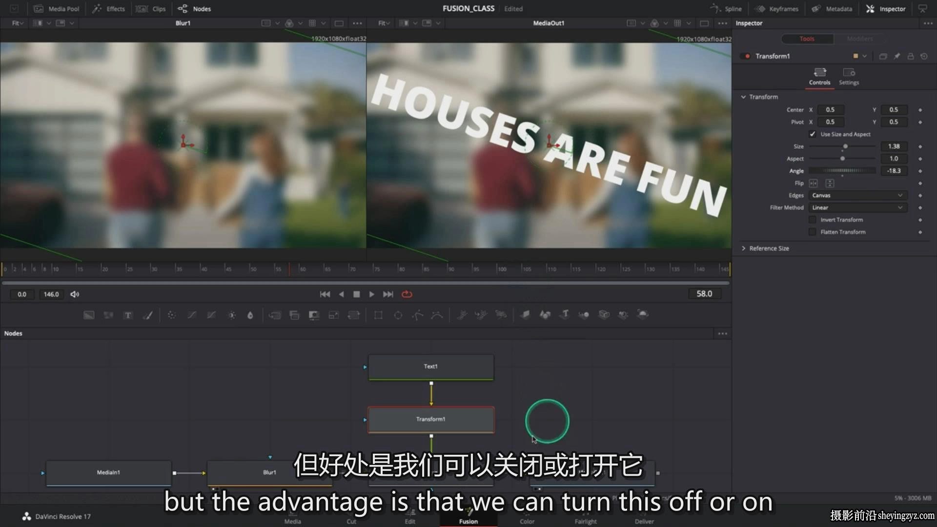Toggle keyframe diamond for Pivot
The image size is (937, 527).
click(920, 122)
